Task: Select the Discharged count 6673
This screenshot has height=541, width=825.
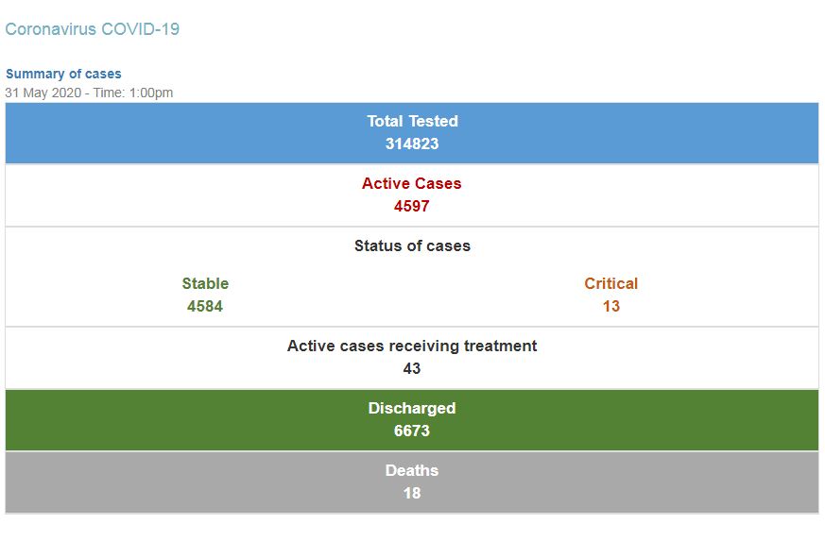Action: tap(412, 431)
